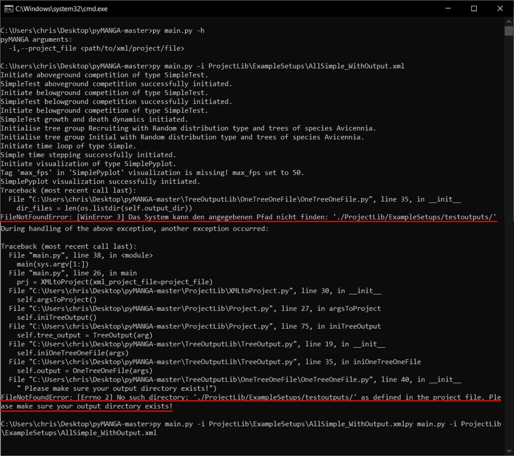Click 'SimpleTest growth and death dynamics initiated.' line
This screenshot has width=514, height=456.
[94, 119]
